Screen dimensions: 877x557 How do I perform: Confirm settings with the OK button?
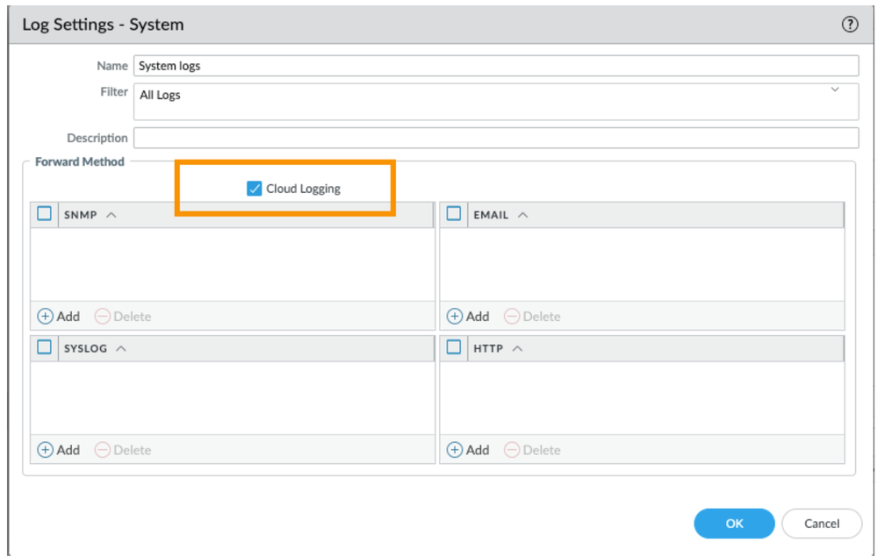point(734,524)
